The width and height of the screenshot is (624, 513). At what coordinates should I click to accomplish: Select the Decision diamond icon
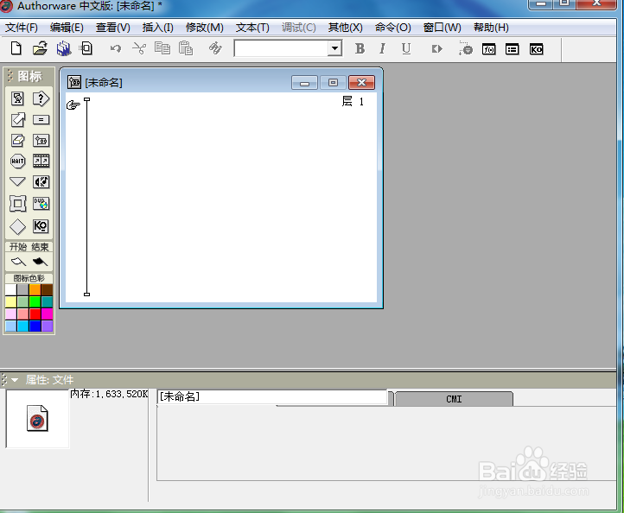(x=17, y=226)
